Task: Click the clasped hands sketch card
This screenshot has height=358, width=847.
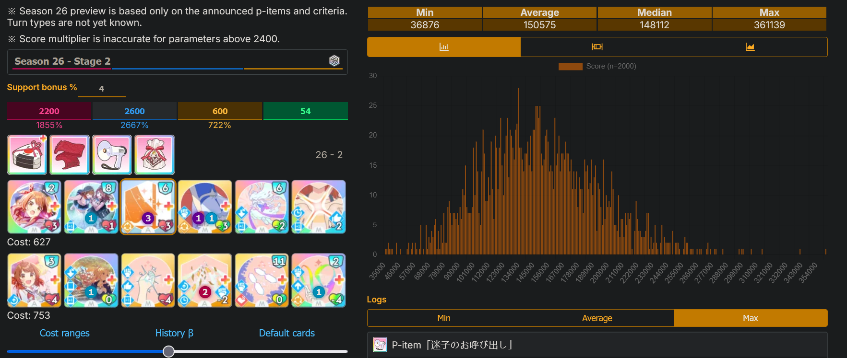Action: coord(148,280)
